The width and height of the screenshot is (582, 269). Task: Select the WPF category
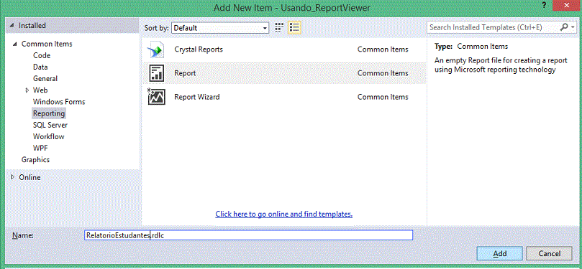click(x=40, y=148)
